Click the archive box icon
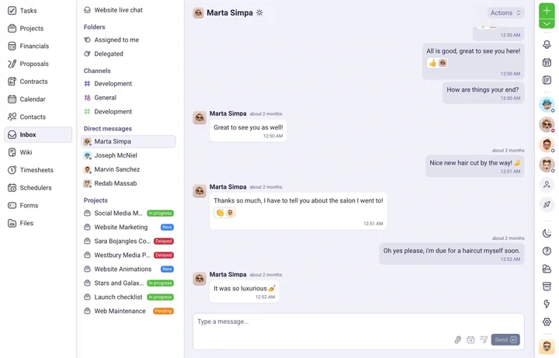This screenshot has height=358, width=559. click(x=547, y=287)
